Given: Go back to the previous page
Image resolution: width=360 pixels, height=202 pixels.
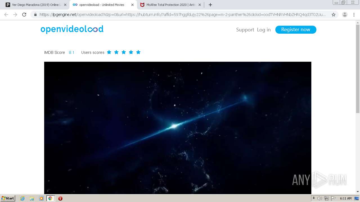Looking at the screenshot, I should (6, 15).
